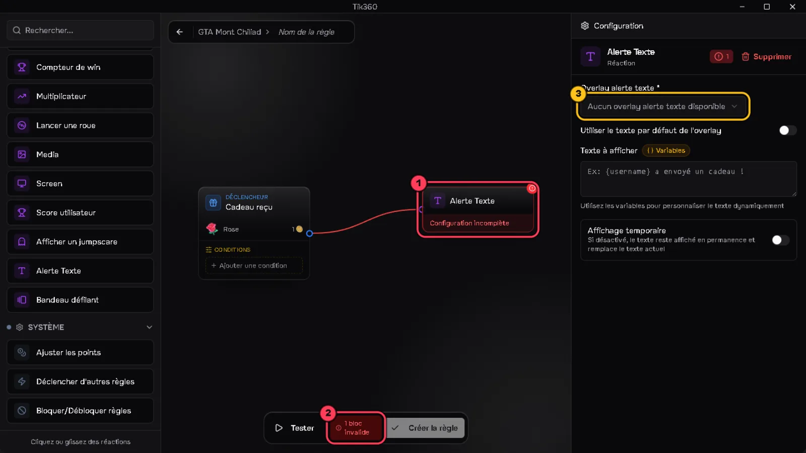The image size is (806, 453).
Task: Click the Déclencher d'autres règles label
Action: coord(85,382)
